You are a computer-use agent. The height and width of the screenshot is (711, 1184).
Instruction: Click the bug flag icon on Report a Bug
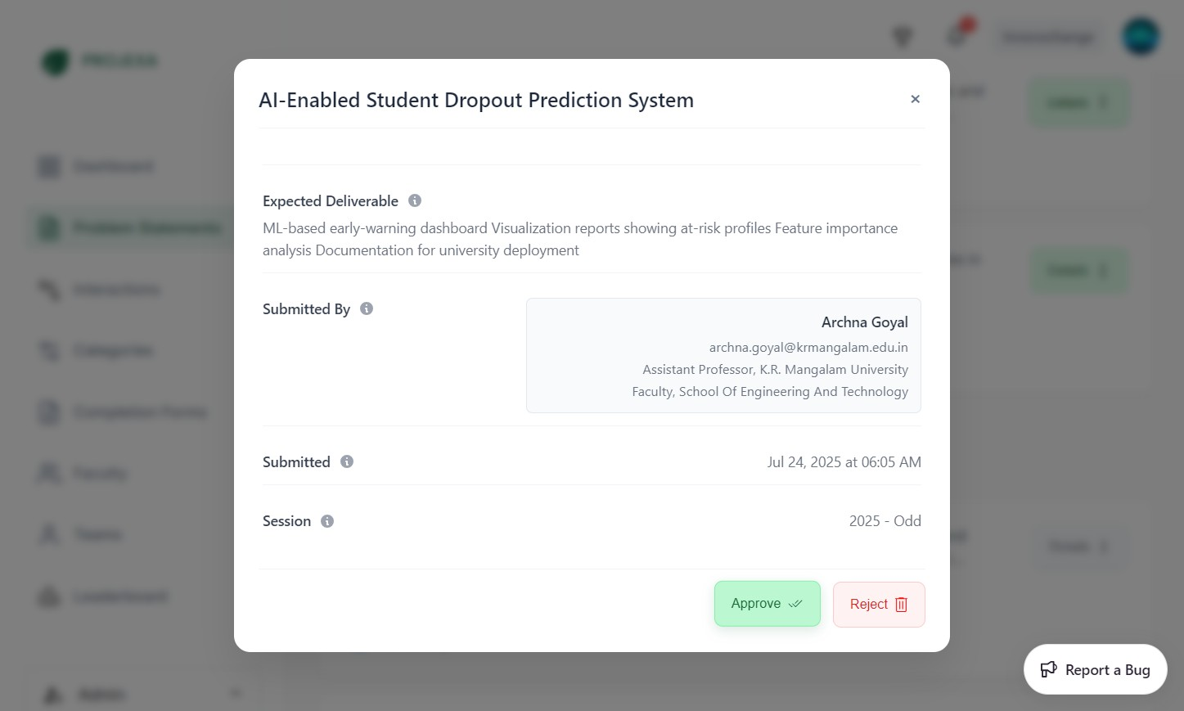pyautogui.click(x=1048, y=669)
